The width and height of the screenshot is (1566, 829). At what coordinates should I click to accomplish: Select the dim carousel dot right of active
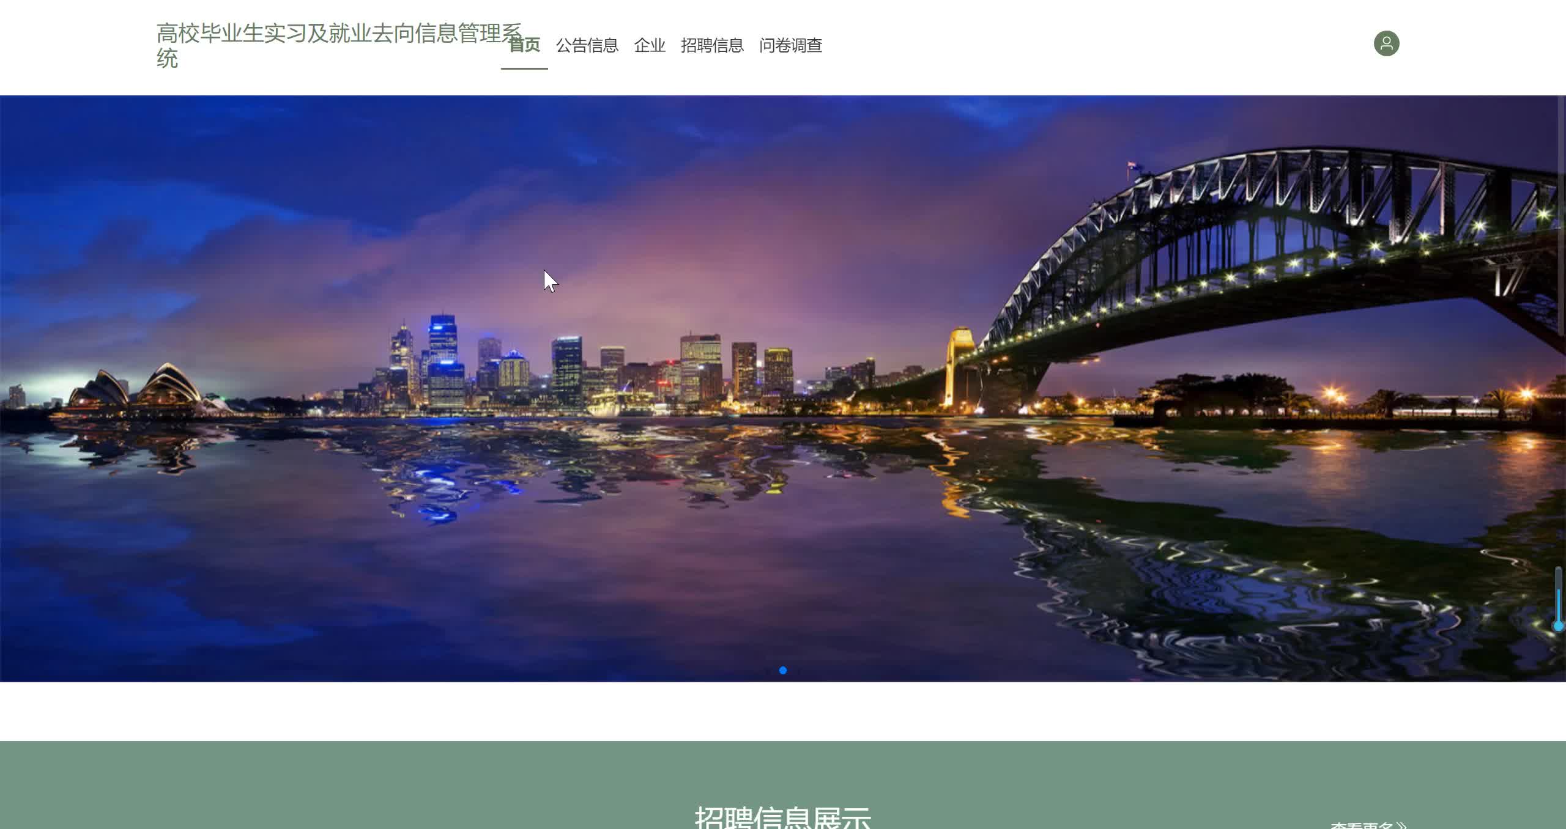(798, 670)
